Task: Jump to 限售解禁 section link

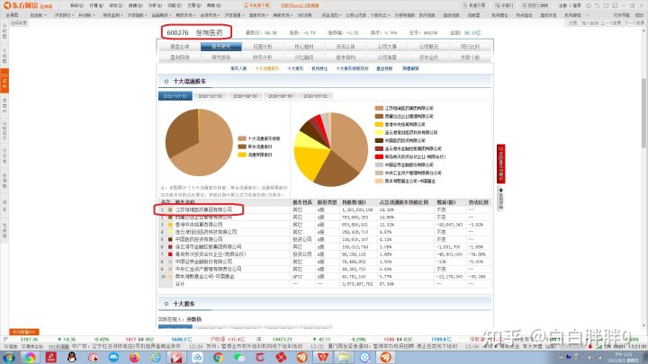Action: tap(410, 68)
